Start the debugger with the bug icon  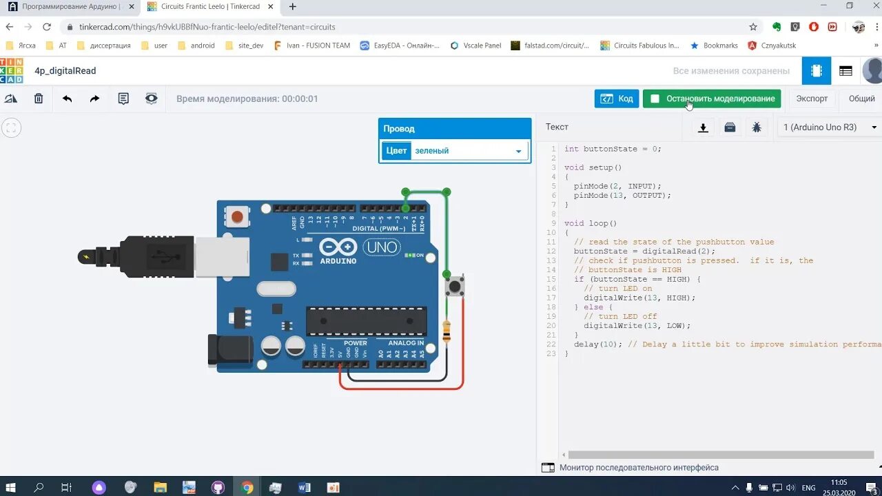click(757, 127)
